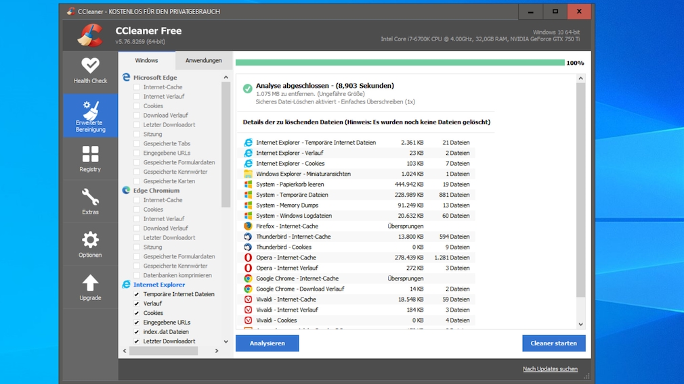Collapse the Internet Explorer category
This screenshot has width=684, height=384.
coord(158,285)
